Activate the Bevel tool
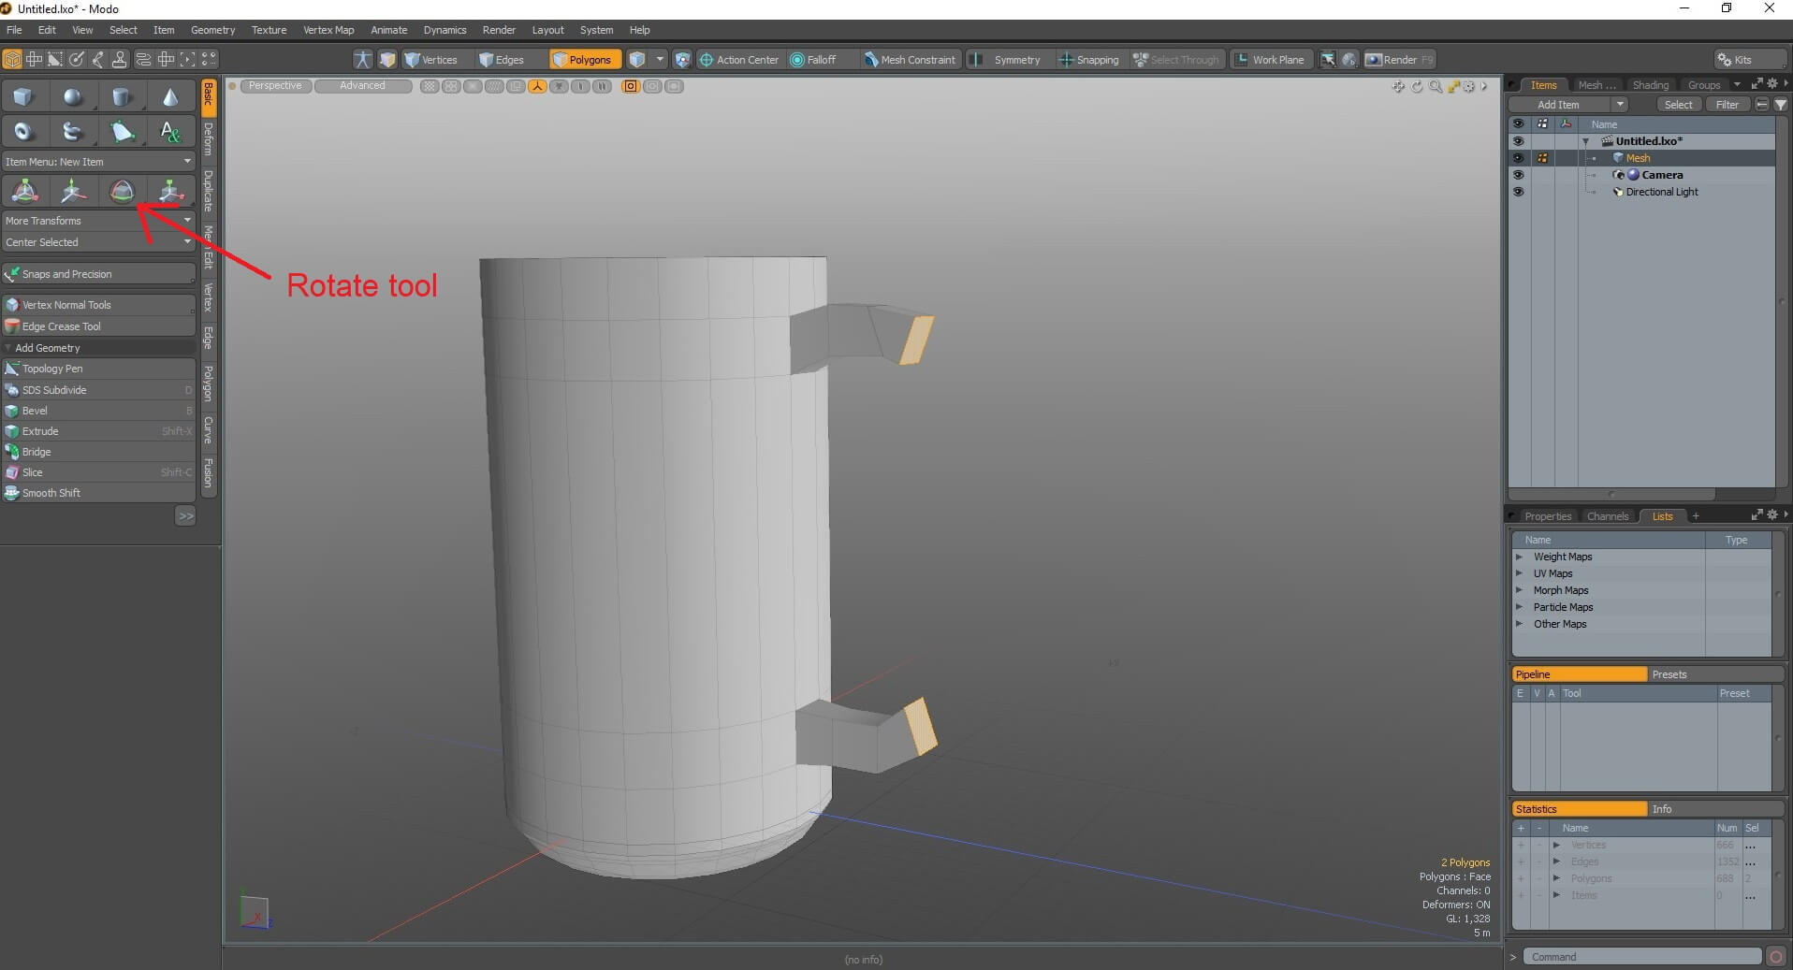This screenshot has width=1793, height=970. 37,410
